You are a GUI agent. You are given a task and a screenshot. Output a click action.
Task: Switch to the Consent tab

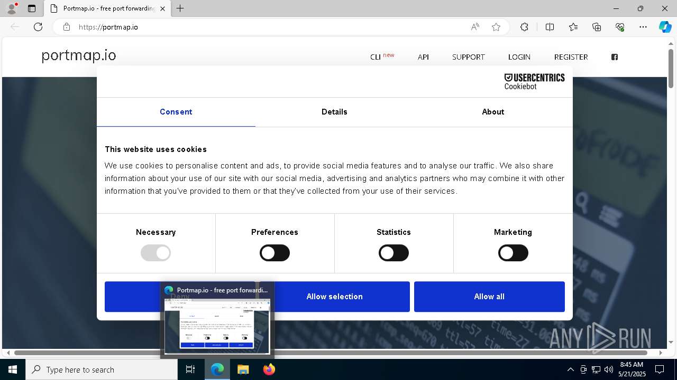(x=176, y=112)
